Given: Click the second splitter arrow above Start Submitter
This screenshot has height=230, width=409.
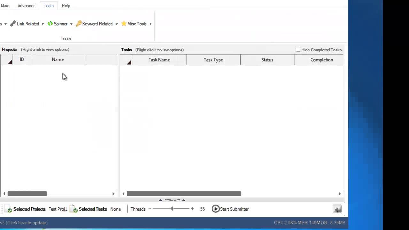Looking at the screenshot, I should (183, 200).
